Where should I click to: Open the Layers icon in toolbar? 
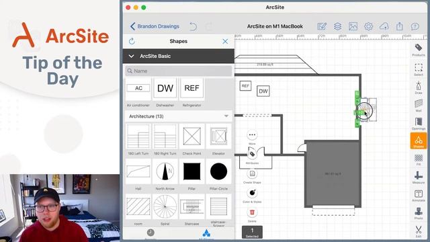coord(337,26)
